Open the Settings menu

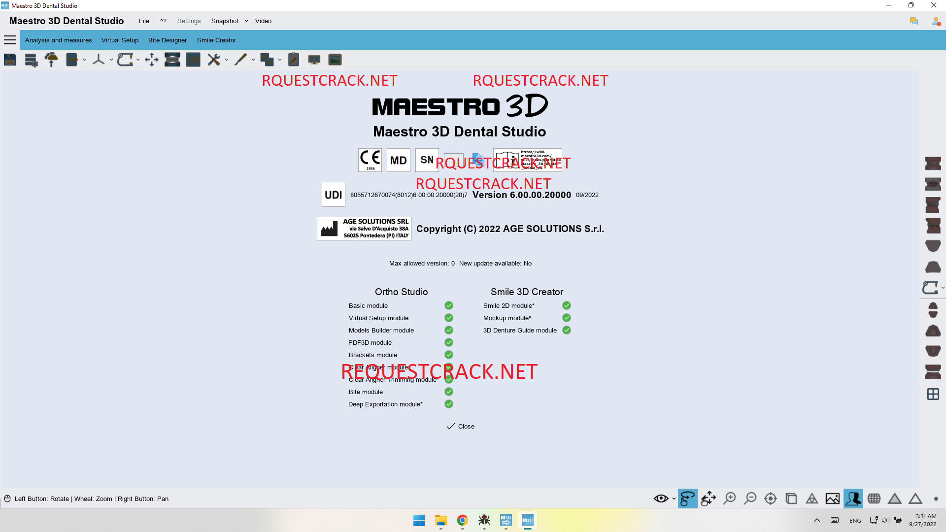(189, 21)
